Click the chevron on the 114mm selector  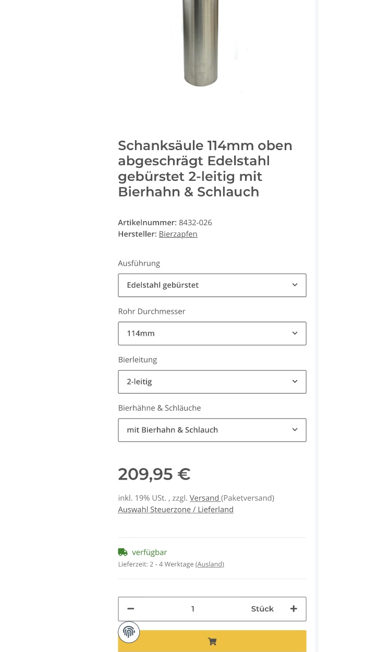click(295, 334)
